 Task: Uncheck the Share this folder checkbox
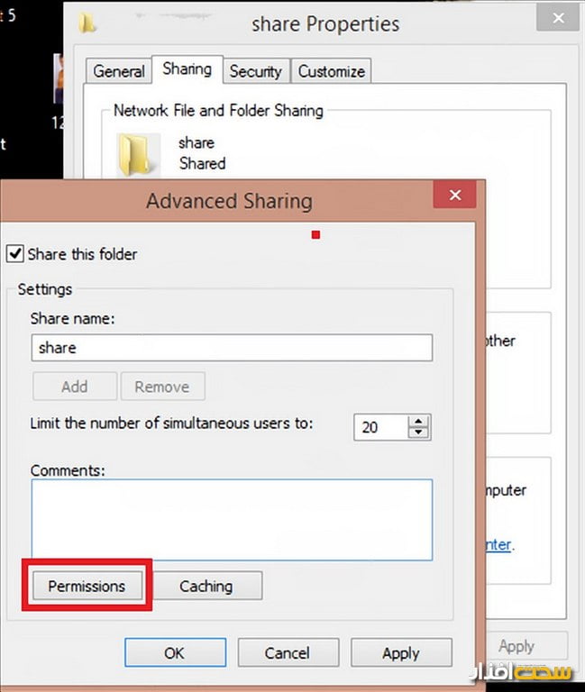click(15, 254)
